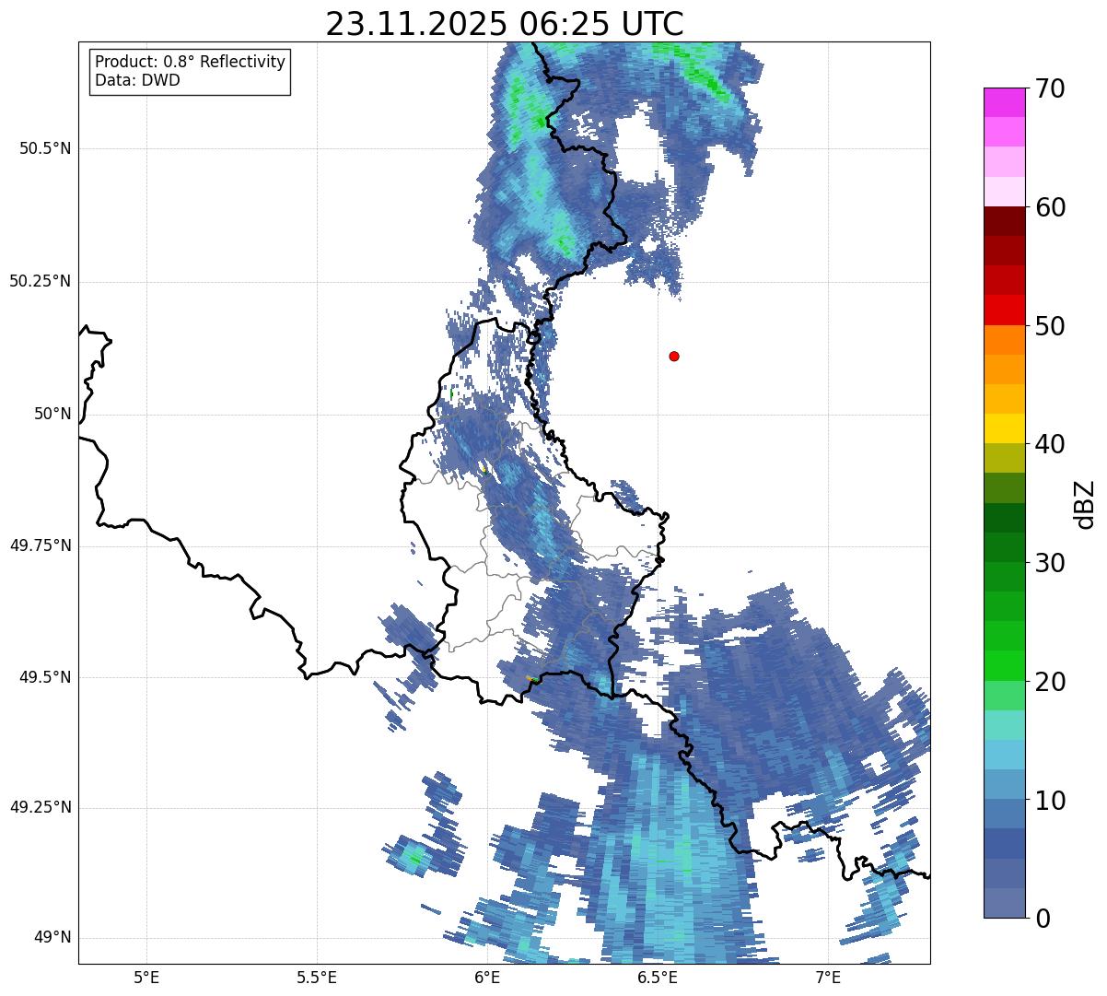Pick the yellow swatch just above 40 dBZ

(1003, 428)
